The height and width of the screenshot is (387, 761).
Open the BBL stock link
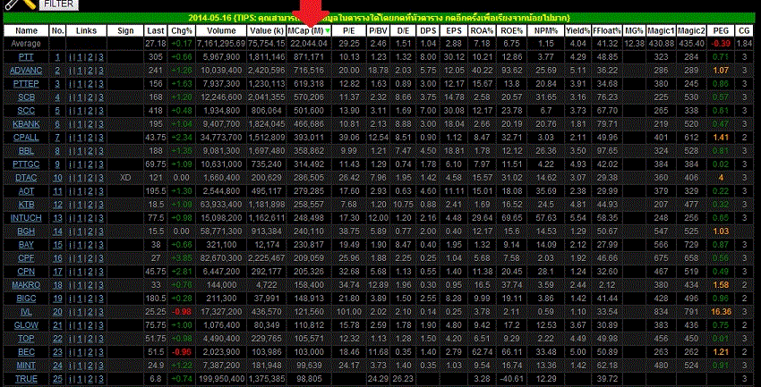pos(26,151)
